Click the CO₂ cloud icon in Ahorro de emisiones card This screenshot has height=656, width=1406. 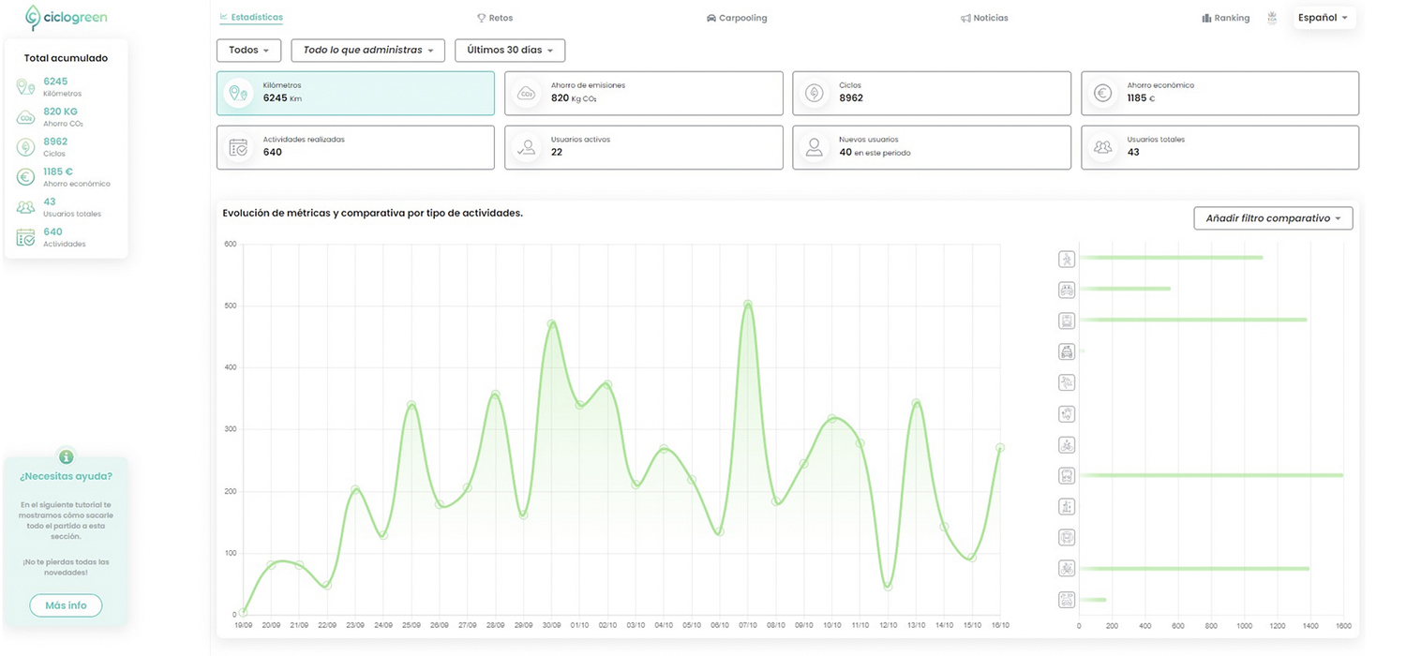[527, 93]
